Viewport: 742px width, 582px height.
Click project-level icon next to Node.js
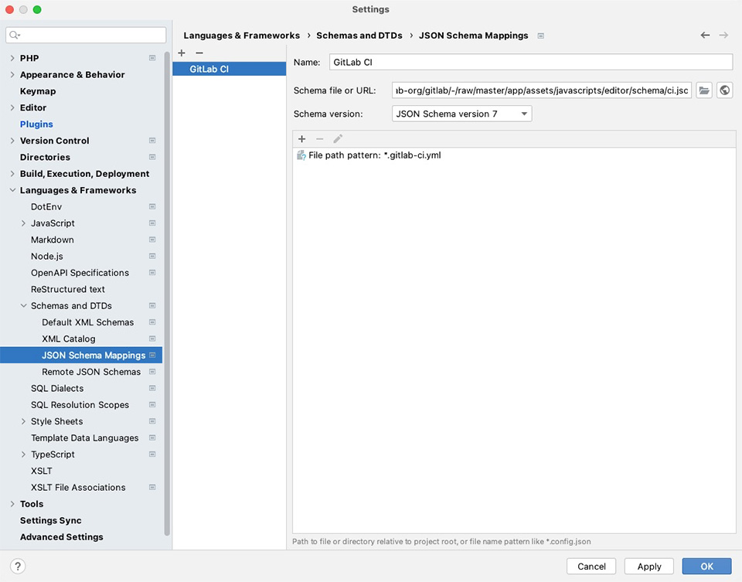(152, 256)
